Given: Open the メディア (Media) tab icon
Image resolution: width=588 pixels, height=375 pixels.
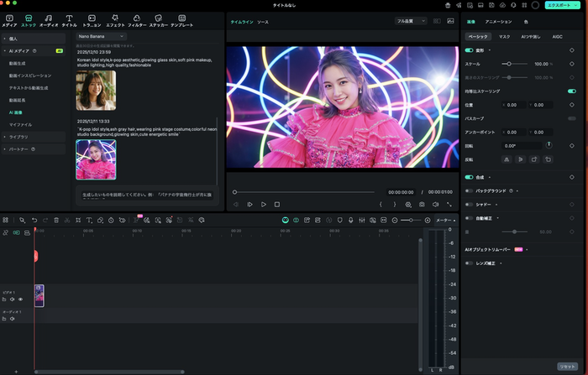Looking at the screenshot, I should (x=9, y=18).
